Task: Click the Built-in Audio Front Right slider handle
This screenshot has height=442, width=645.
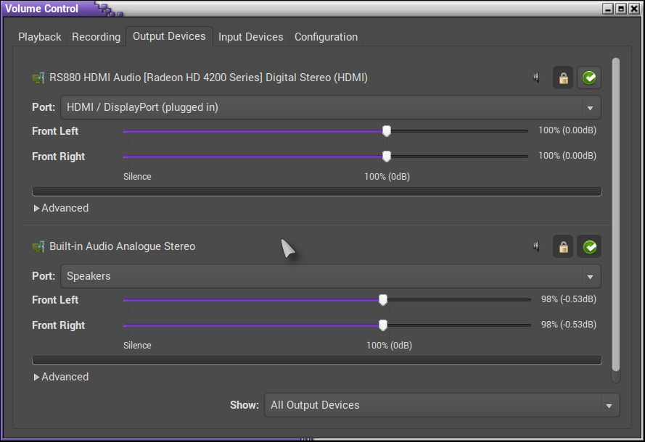Action: pyautogui.click(x=383, y=325)
